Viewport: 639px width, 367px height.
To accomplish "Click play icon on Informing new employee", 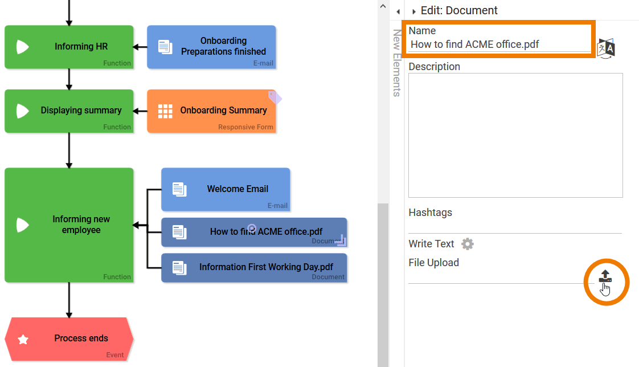I will pos(22,225).
